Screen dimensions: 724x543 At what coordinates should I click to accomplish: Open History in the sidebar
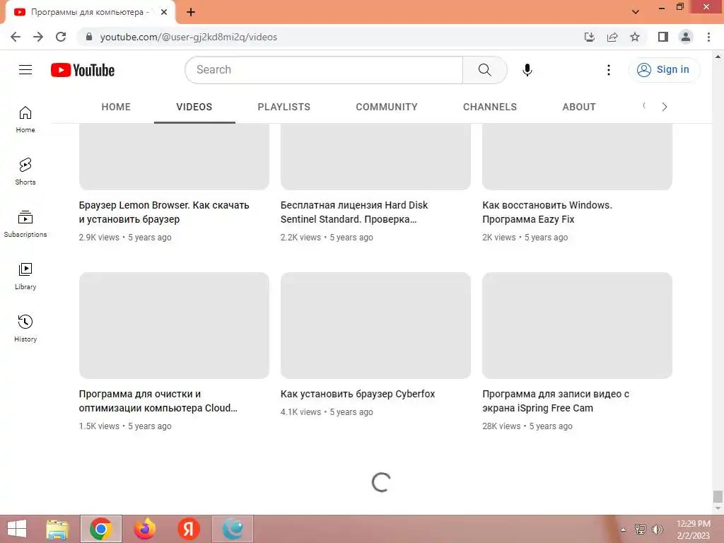25,328
